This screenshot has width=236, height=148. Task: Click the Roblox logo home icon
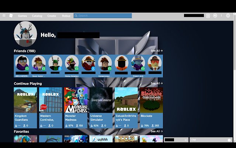pyautogui.click(x=11, y=16)
